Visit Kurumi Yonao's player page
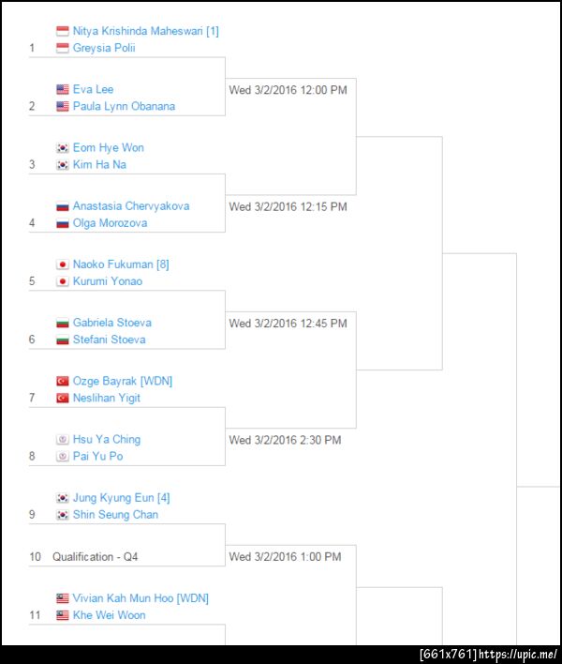Image resolution: width=562 pixels, height=664 pixels. click(x=108, y=281)
